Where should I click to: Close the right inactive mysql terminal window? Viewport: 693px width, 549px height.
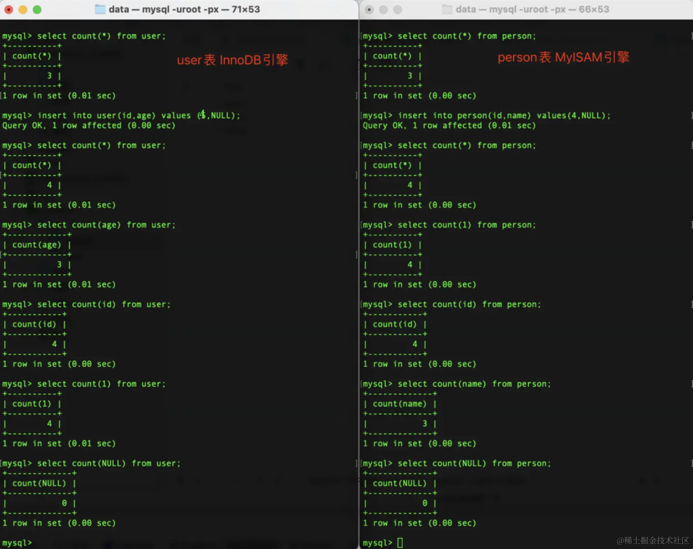point(369,10)
